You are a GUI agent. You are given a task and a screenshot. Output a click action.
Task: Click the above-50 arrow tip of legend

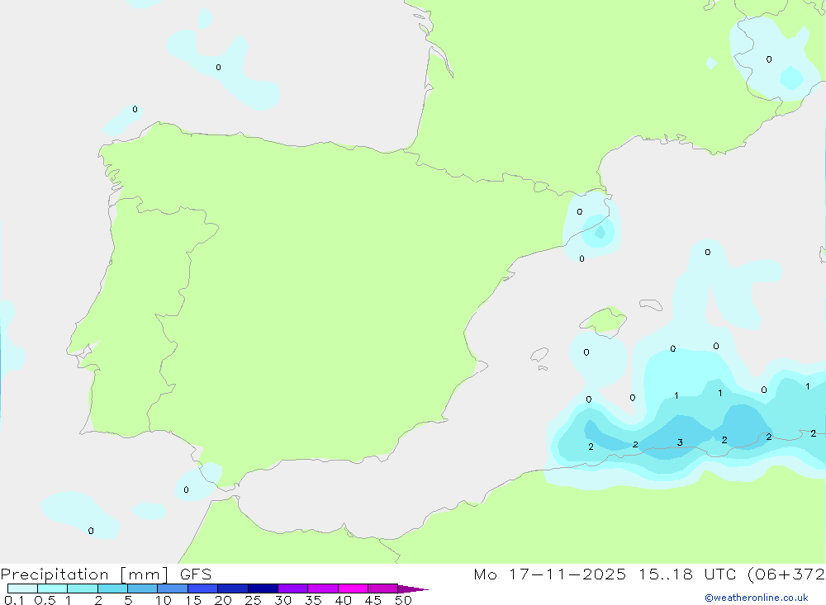pyautogui.click(x=412, y=588)
